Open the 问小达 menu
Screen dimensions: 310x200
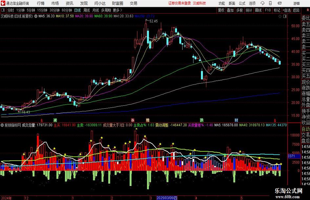point(100,3)
